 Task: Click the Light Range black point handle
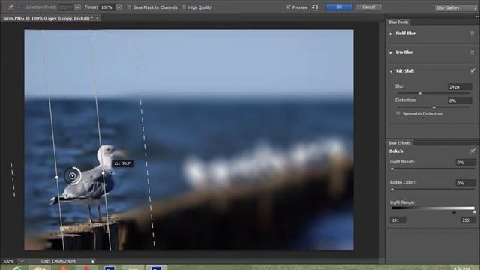point(454,212)
